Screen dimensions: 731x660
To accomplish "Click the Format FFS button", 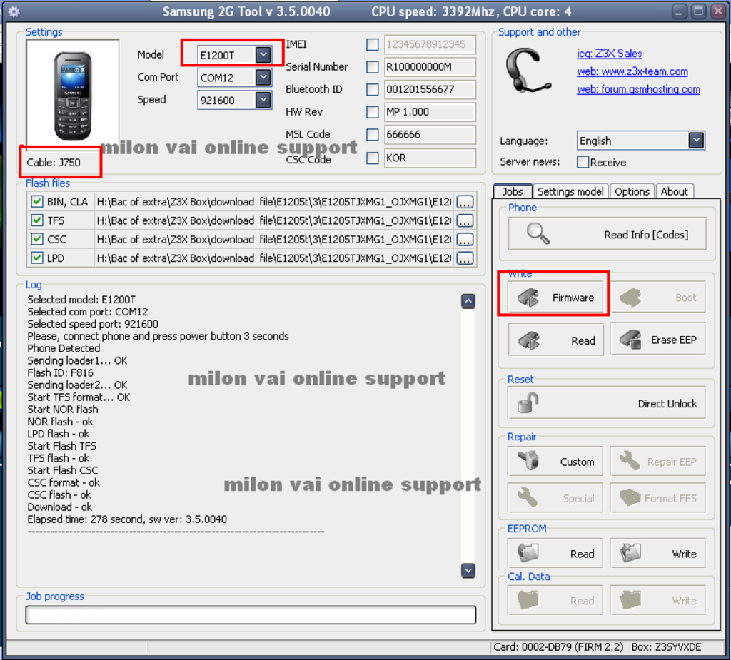I will 657,498.
